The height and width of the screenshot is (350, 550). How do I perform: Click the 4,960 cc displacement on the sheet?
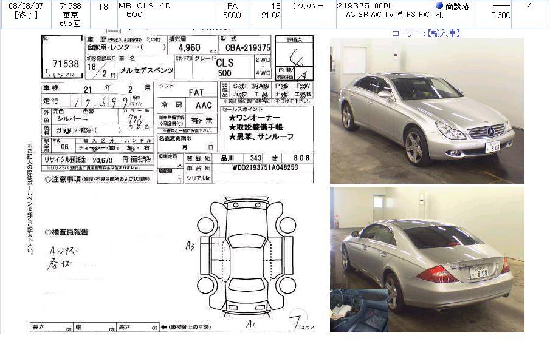click(190, 47)
